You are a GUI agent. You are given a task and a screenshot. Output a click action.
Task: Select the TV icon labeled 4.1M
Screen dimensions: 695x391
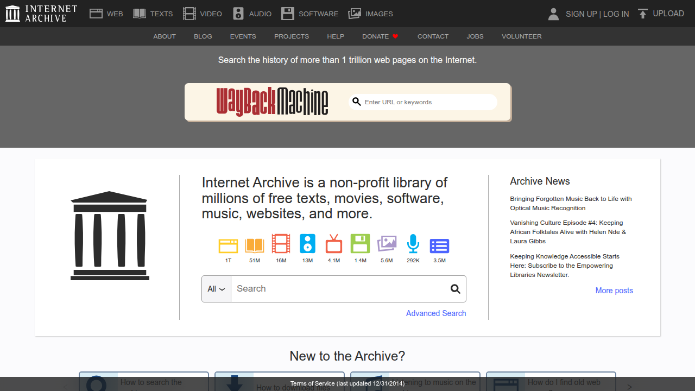click(x=334, y=244)
